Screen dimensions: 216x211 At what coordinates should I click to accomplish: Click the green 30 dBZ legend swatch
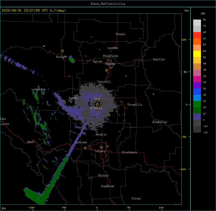tap(197, 104)
